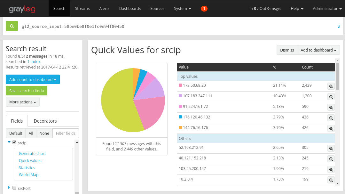Open the red notification badge
Screen dimensions: 345x194
coord(204,9)
